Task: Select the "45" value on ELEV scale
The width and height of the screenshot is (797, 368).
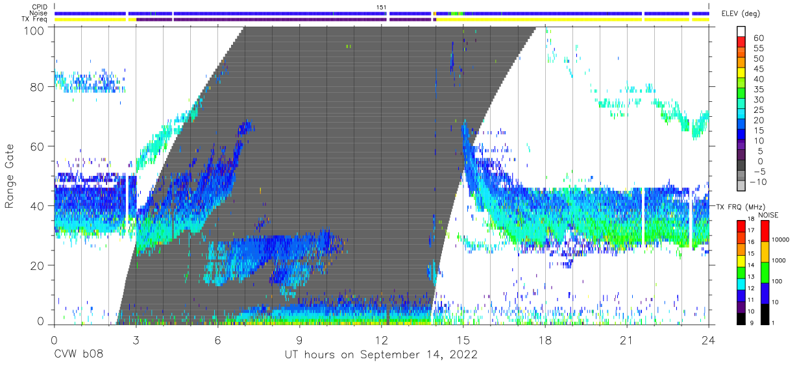Action: 759,69
